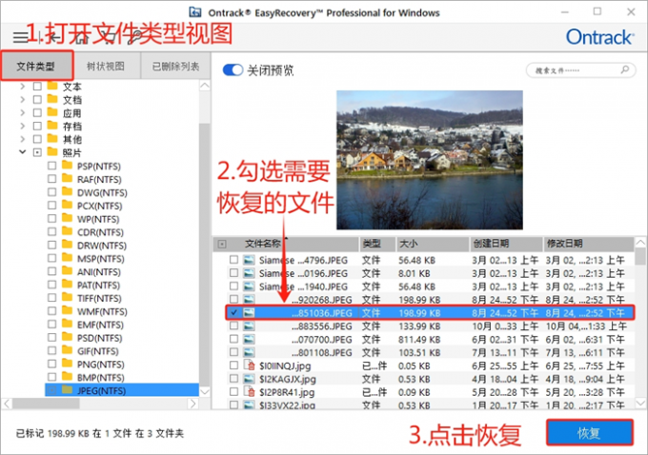Check the 文本 folder checkbox

pyautogui.click(x=37, y=87)
